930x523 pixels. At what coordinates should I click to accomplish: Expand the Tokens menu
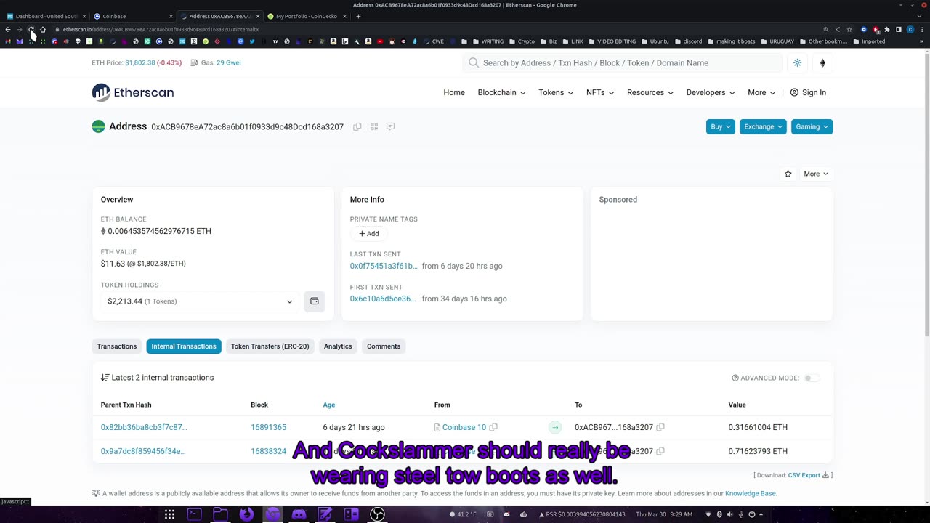click(556, 92)
